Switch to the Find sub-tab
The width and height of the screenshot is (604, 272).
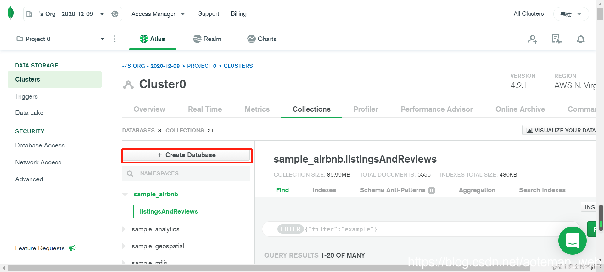tap(282, 190)
